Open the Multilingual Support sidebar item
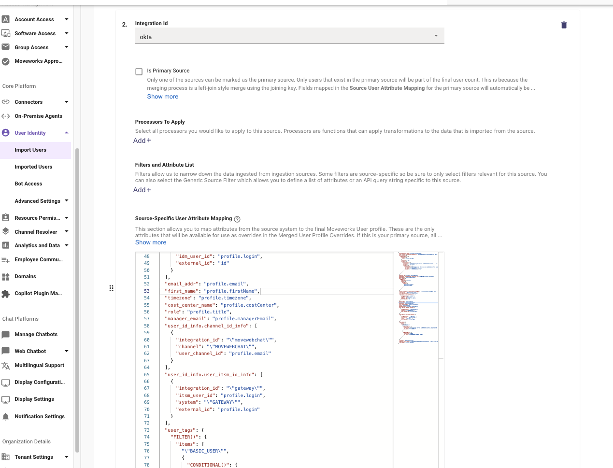This screenshot has width=613, height=468. point(40,366)
